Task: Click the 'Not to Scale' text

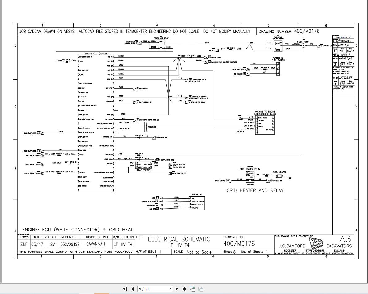Action: coord(199,252)
